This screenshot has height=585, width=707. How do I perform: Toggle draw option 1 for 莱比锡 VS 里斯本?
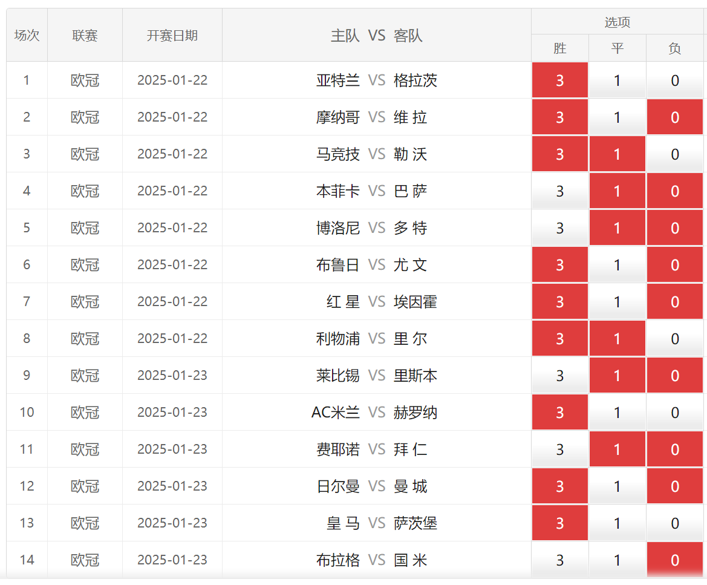pyautogui.click(x=617, y=376)
